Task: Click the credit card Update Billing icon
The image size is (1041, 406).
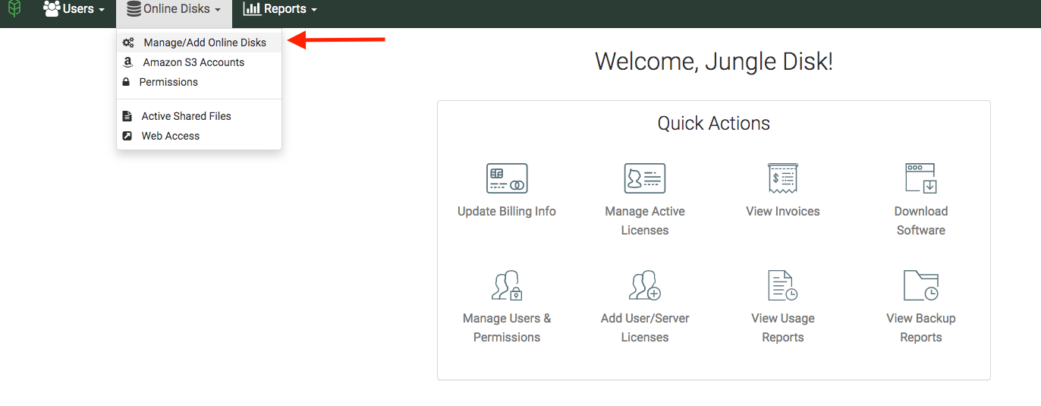Action: click(x=507, y=178)
